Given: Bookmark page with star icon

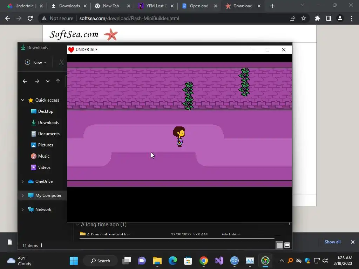Looking at the screenshot, I should [x=304, y=18].
